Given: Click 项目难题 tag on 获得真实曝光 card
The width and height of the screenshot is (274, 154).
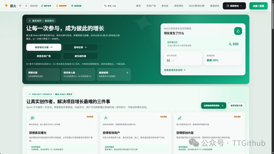Looking at the screenshot, I should point(90,117).
